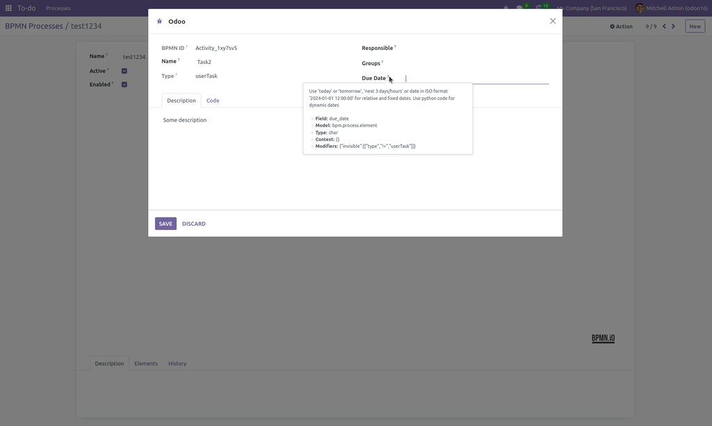The height and width of the screenshot is (426, 712).
Task: Click the BPMN.iO logo
Action: (603, 338)
